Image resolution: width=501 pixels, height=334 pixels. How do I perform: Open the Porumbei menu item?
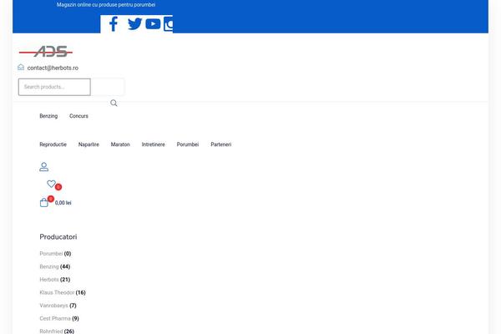[x=188, y=144]
